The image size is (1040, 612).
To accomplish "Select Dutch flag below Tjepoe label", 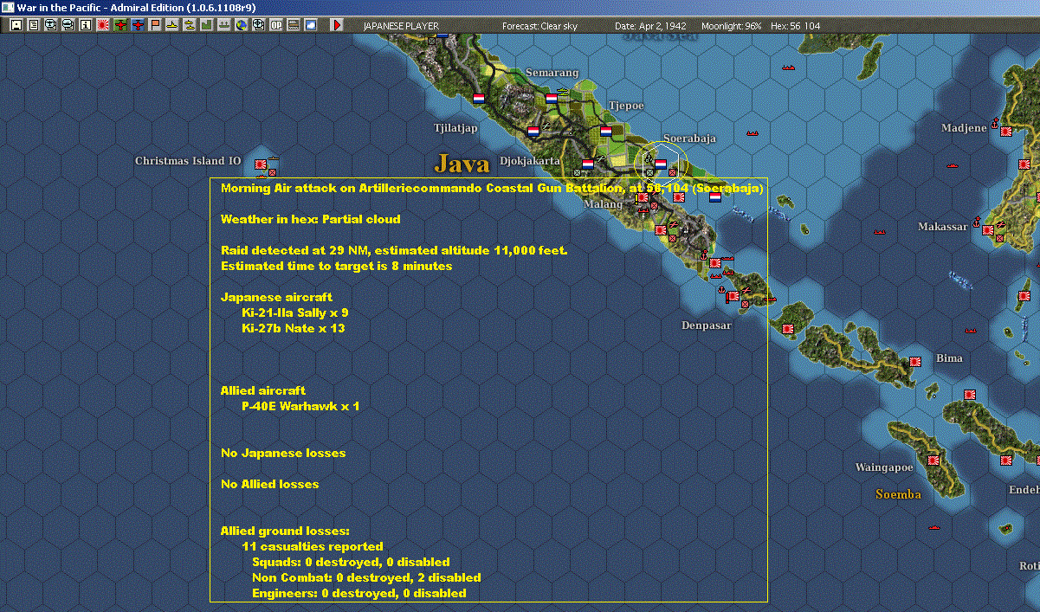I will [x=606, y=132].
